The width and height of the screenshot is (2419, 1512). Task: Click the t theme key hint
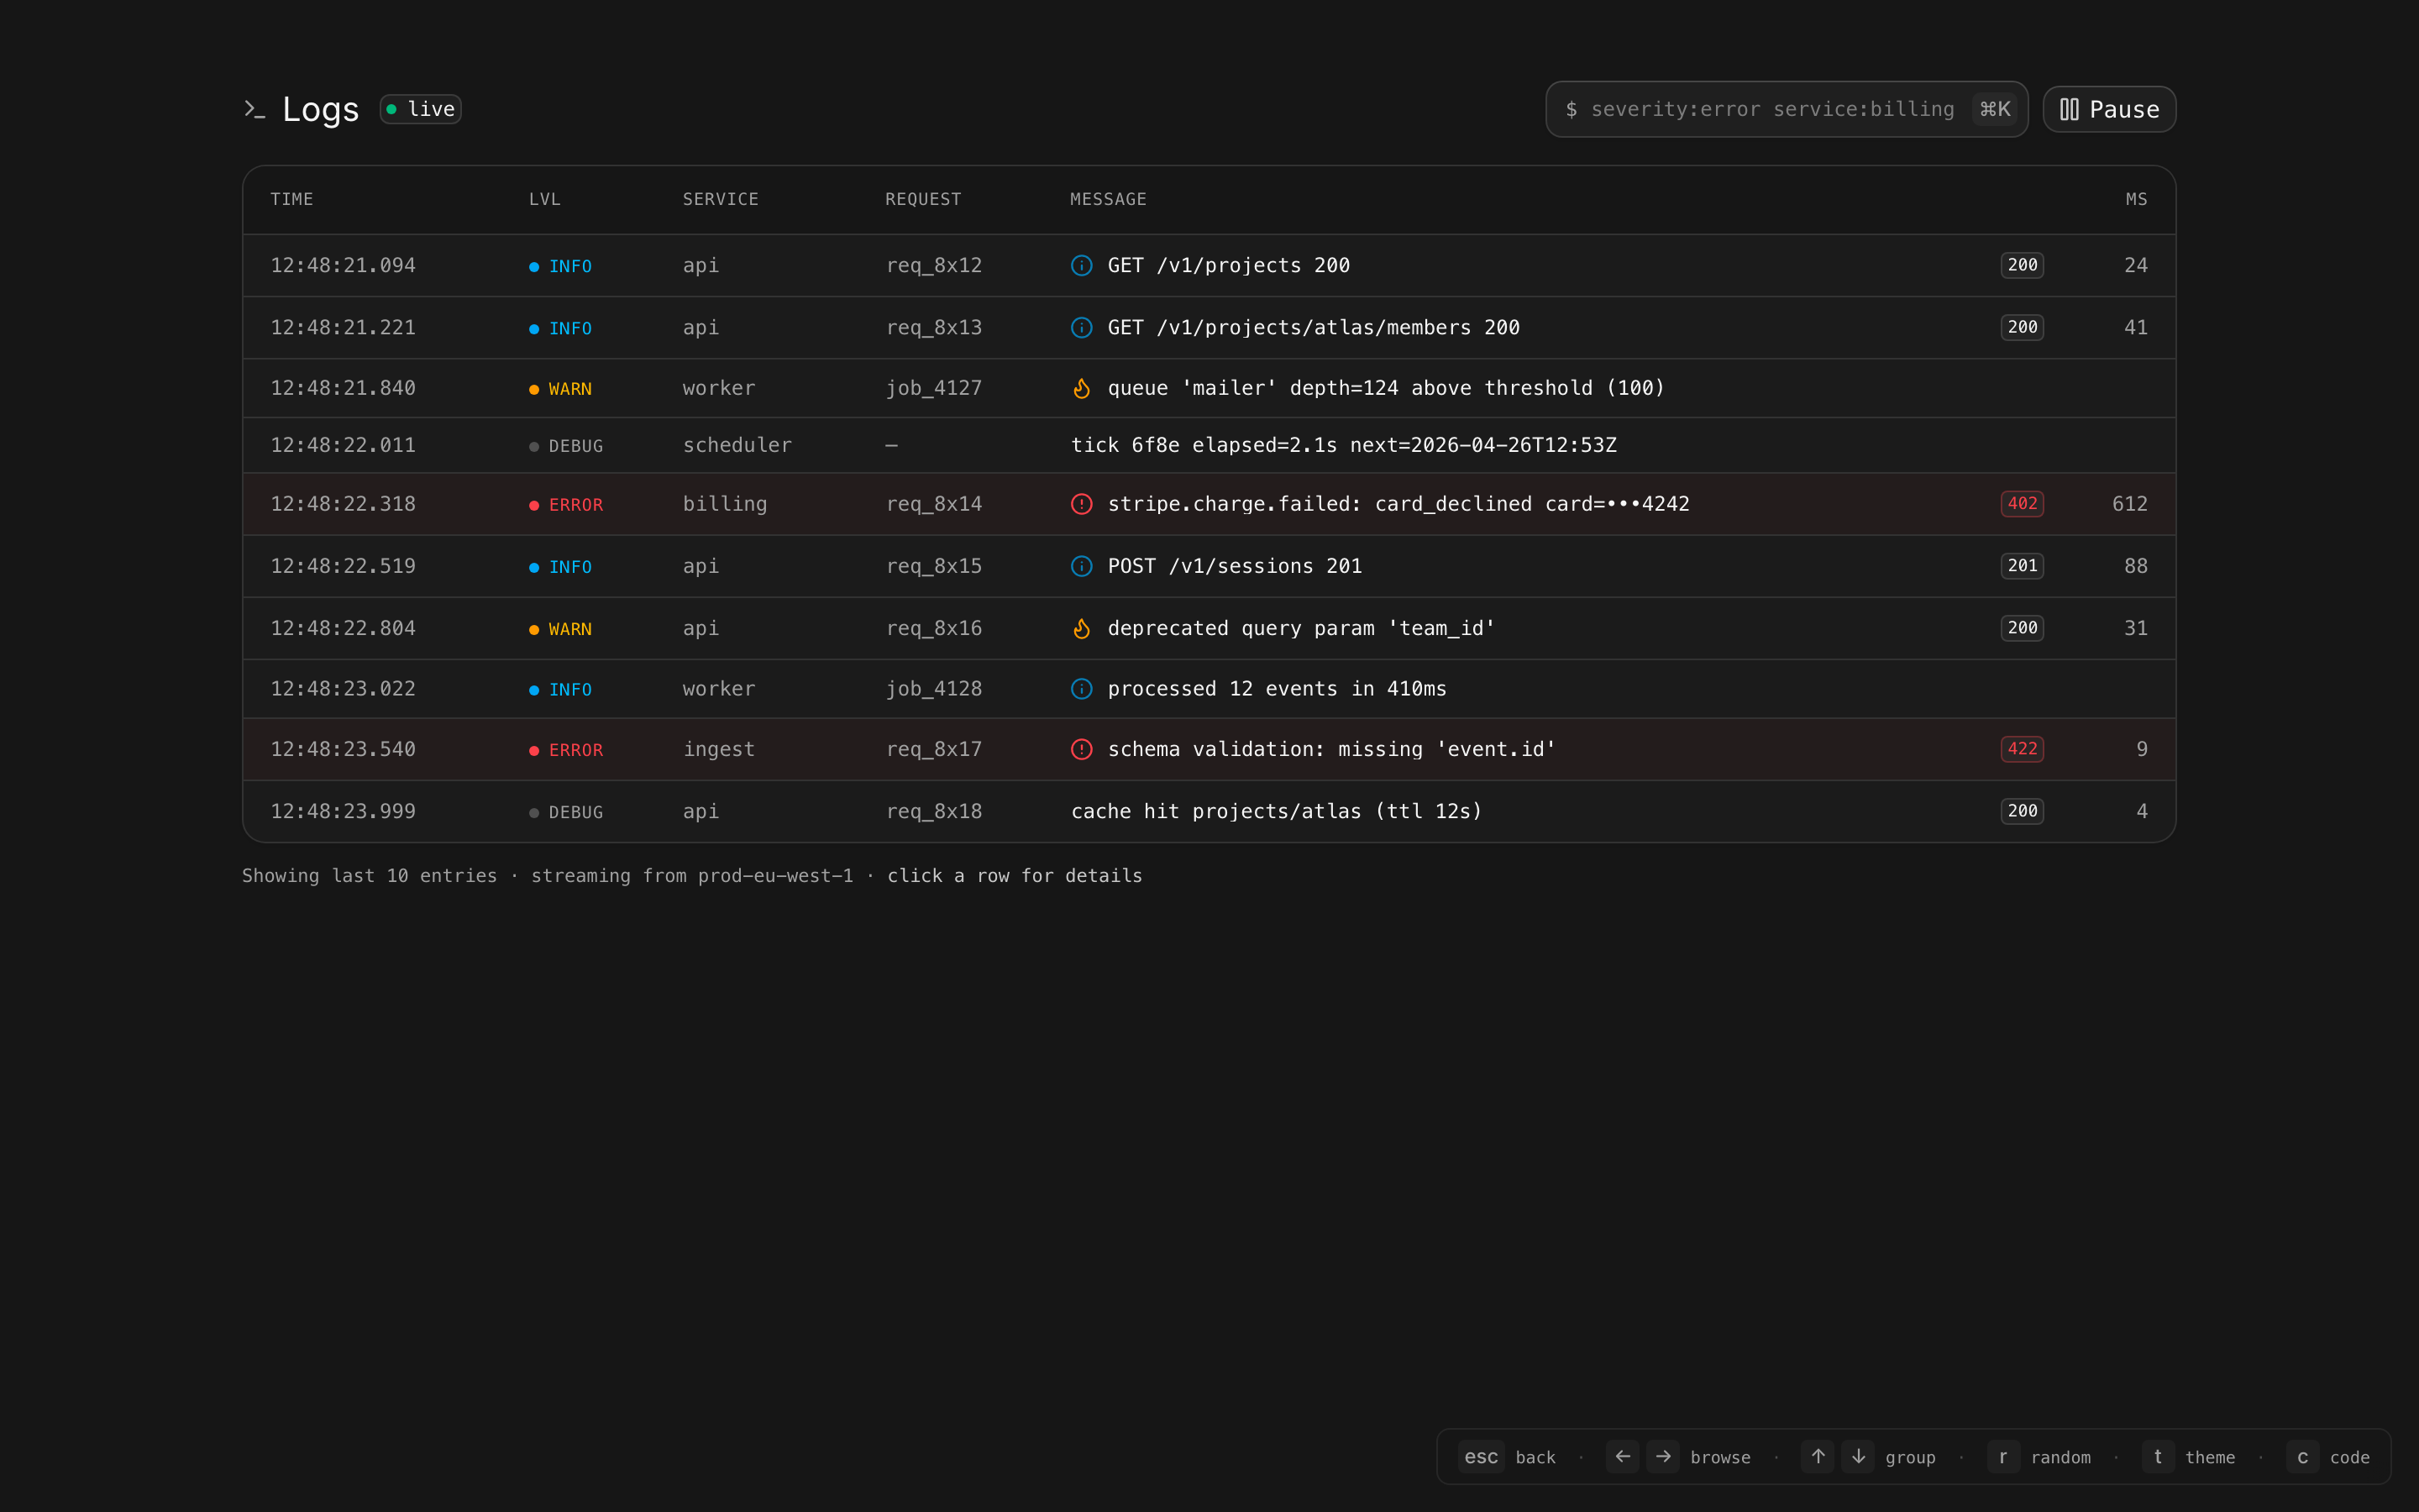click(2157, 1457)
